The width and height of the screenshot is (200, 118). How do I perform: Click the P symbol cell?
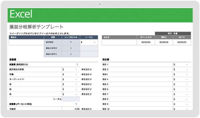71,42
